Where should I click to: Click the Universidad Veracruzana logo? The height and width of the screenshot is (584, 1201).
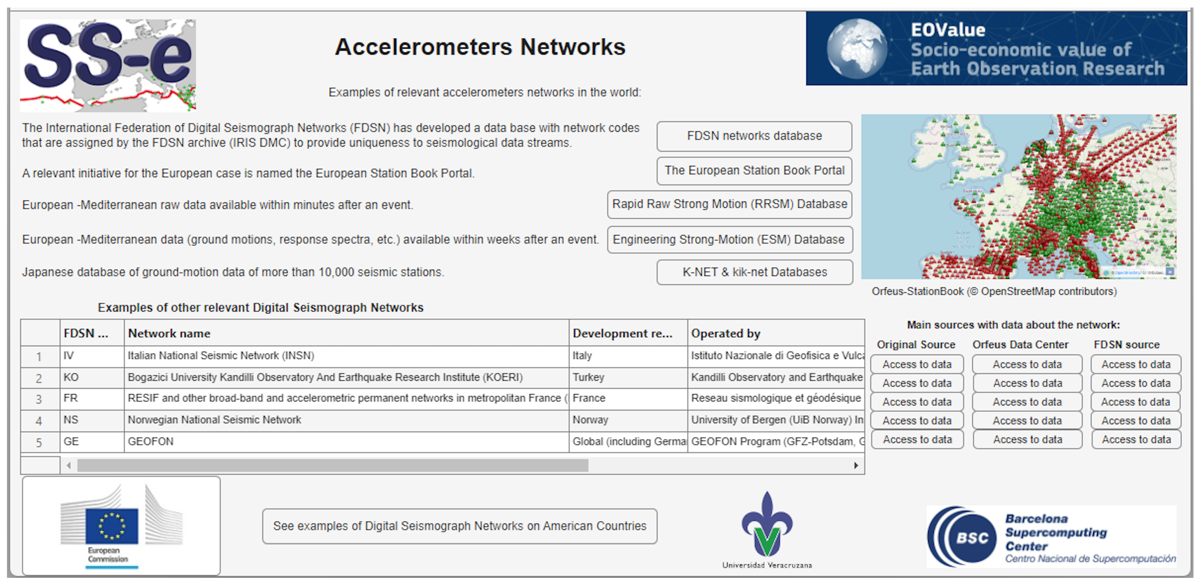[767, 530]
